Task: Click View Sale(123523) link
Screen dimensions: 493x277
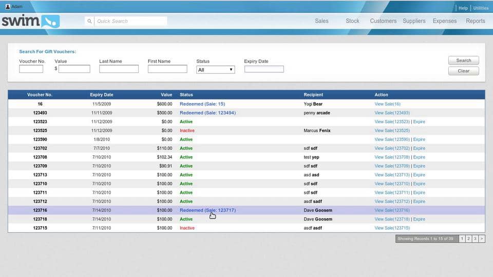Action: [x=392, y=122]
